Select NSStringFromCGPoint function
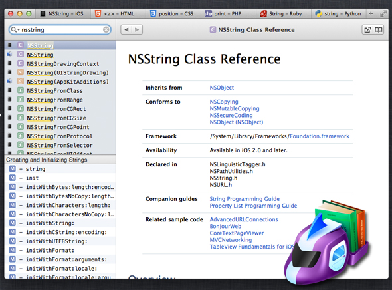Screen dimensions: 392x290 click(x=60, y=127)
